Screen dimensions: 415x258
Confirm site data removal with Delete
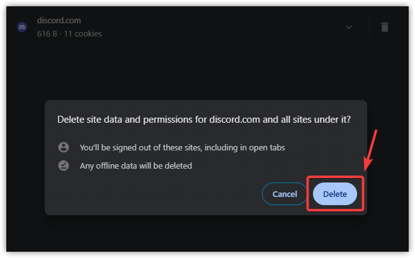[x=334, y=194]
